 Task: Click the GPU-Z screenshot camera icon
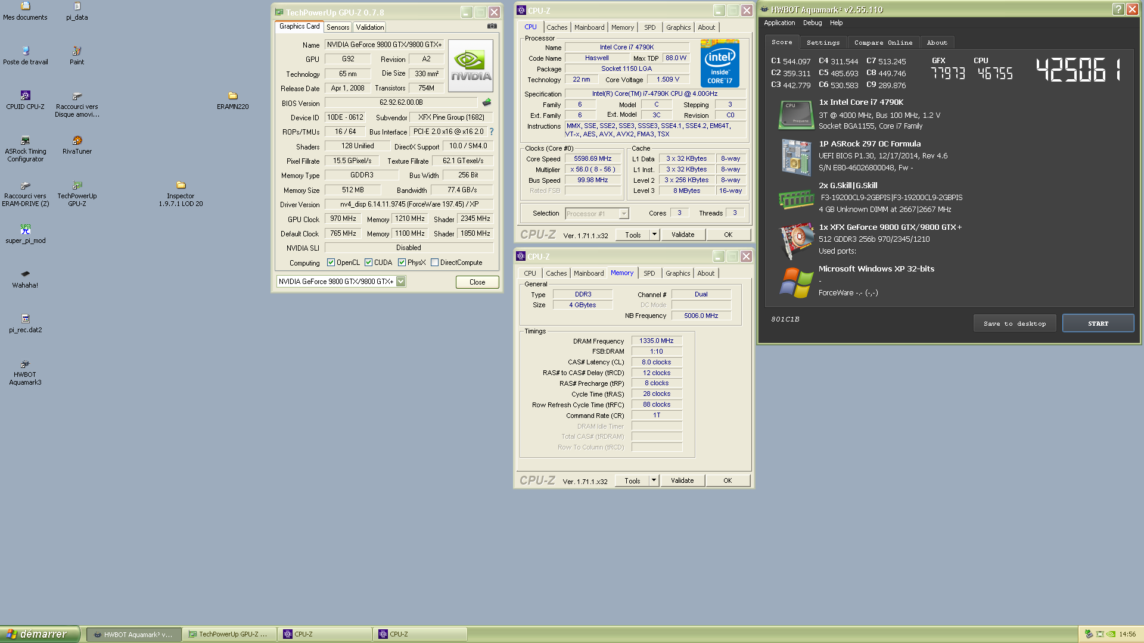[x=492, y=26]
